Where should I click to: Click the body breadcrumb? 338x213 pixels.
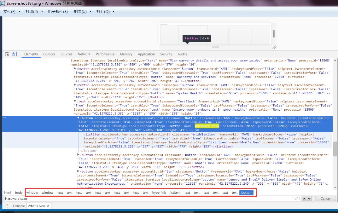(x=19, y=193)
